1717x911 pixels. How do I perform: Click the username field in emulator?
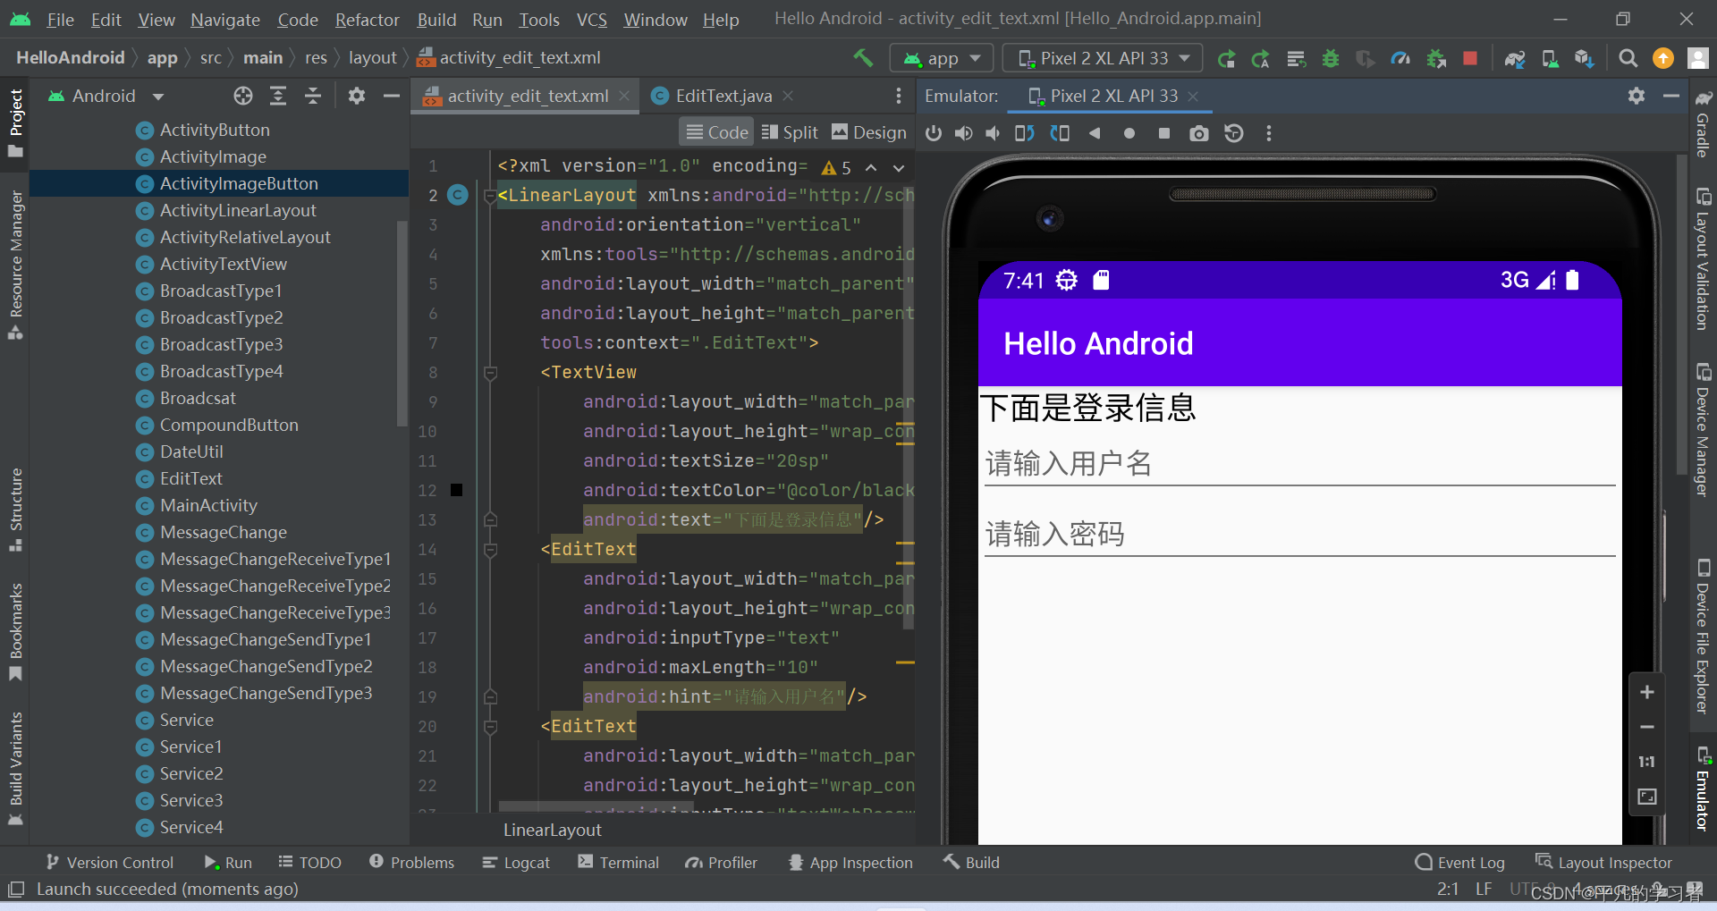(x=1299, y=465)
